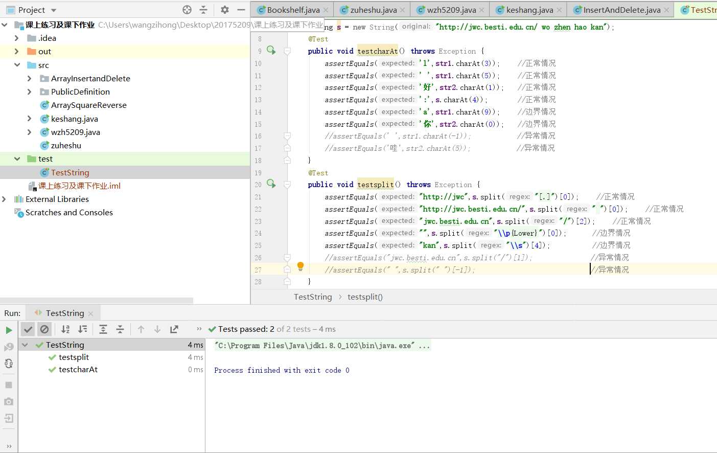Close the TestString run tab

point(91,313)
